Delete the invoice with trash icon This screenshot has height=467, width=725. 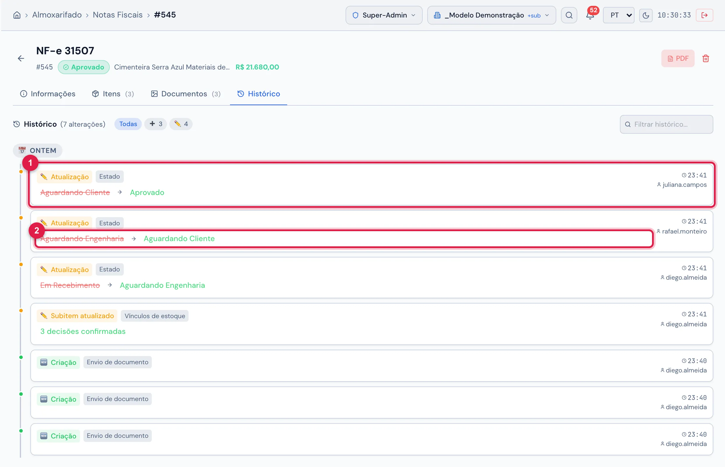(x=706, y=58)
